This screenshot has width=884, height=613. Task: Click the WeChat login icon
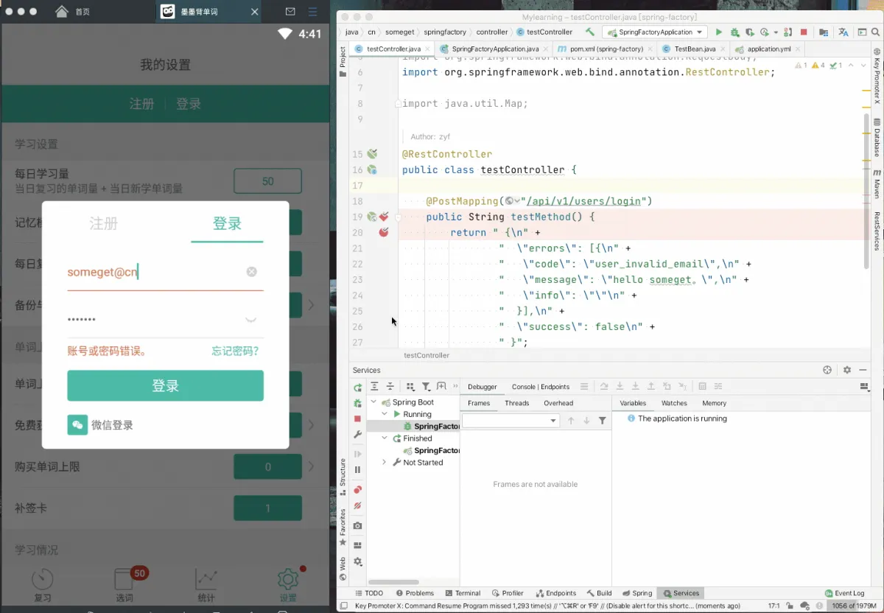[x=77, y=425]
